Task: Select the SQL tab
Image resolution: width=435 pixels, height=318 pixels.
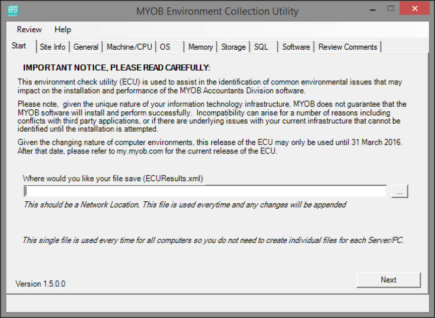Action: pos(261,47)
